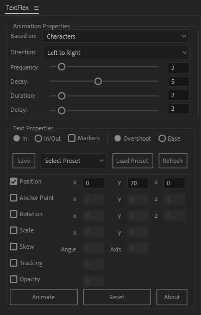The height and width of the screenshot is (315, 201).
Task: Enable the Tracking checkbox
Action: click(14, 263)
